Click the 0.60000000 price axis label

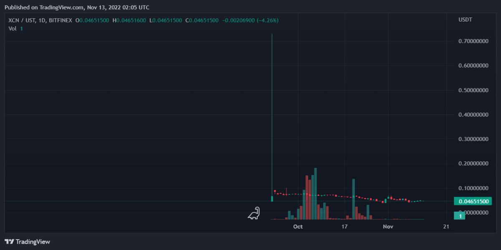pos(473,66)
